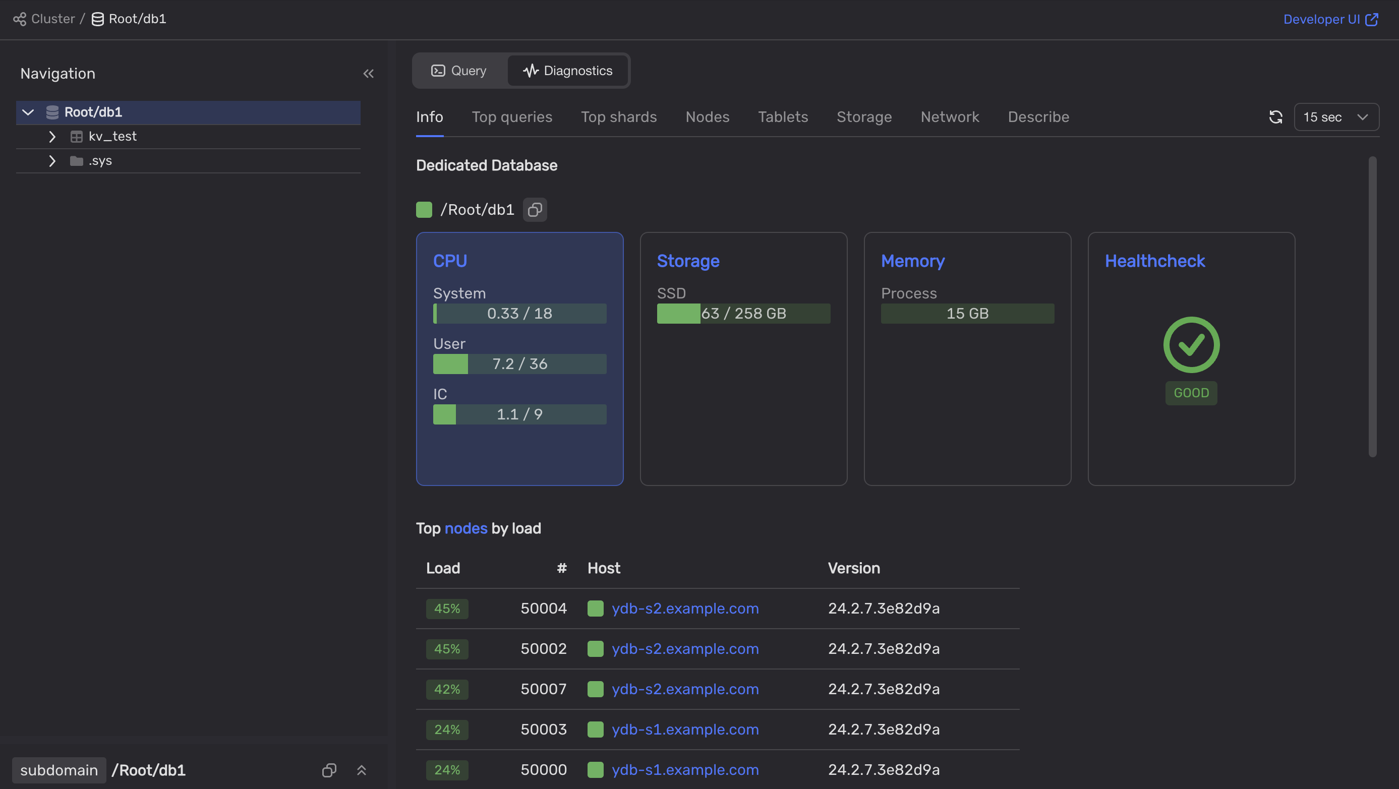Open the 15 sec refresh interval dropdown
This screenshot has height=789, width=1399.
[x=1335, y=117]
